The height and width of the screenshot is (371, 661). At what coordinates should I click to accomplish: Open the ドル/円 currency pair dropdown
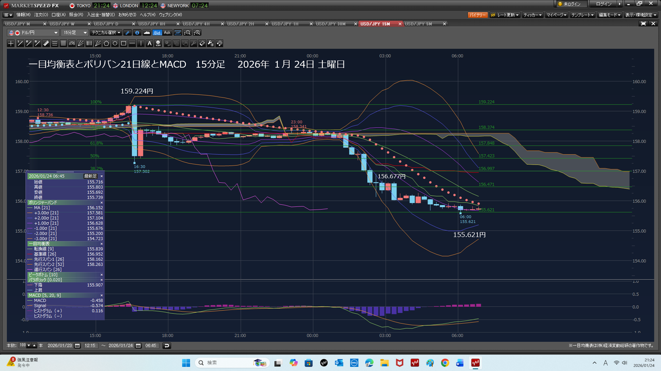[x=34, y=32]
